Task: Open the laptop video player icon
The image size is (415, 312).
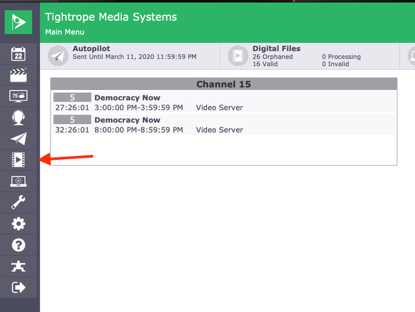Action: coord(18,181)
